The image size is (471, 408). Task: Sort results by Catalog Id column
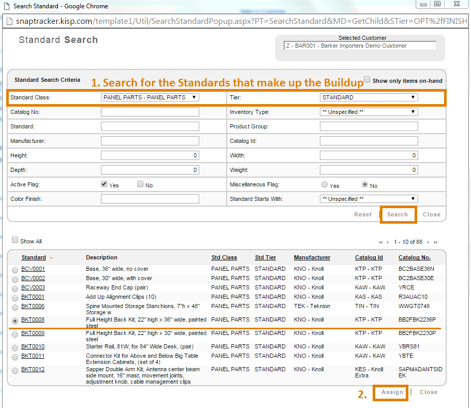click(369, 257)
